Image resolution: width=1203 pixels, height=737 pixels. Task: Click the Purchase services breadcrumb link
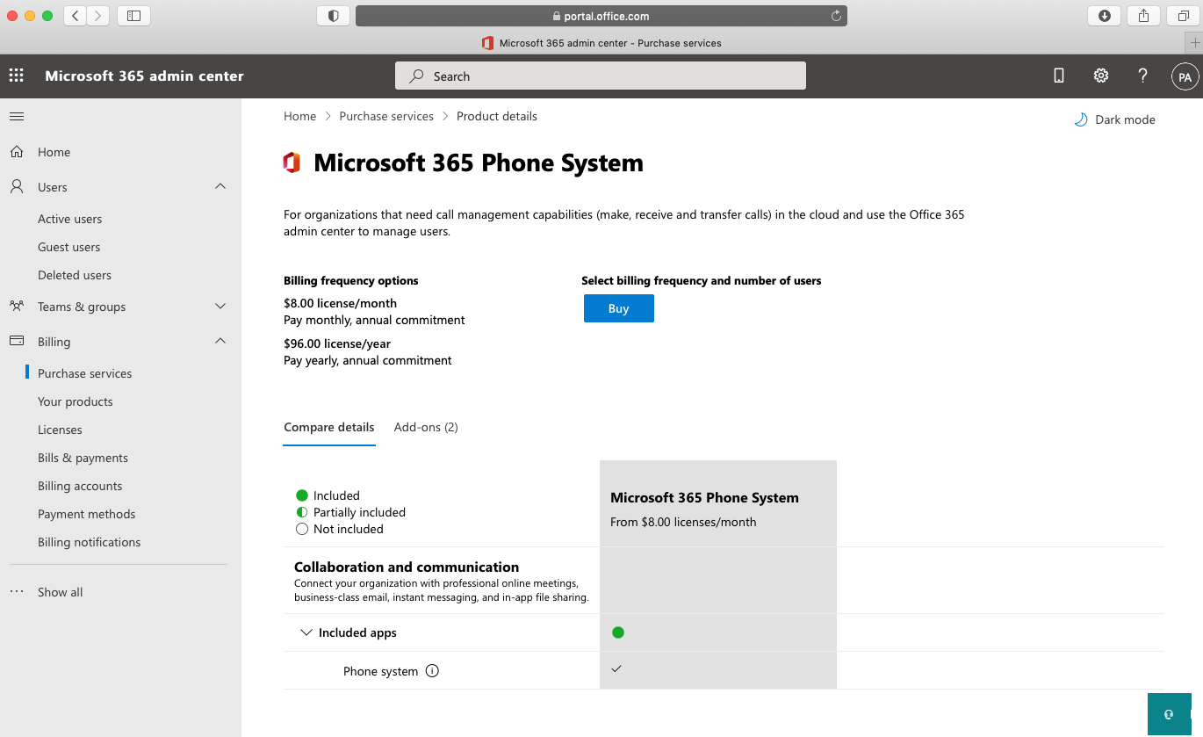click(386, 116)
